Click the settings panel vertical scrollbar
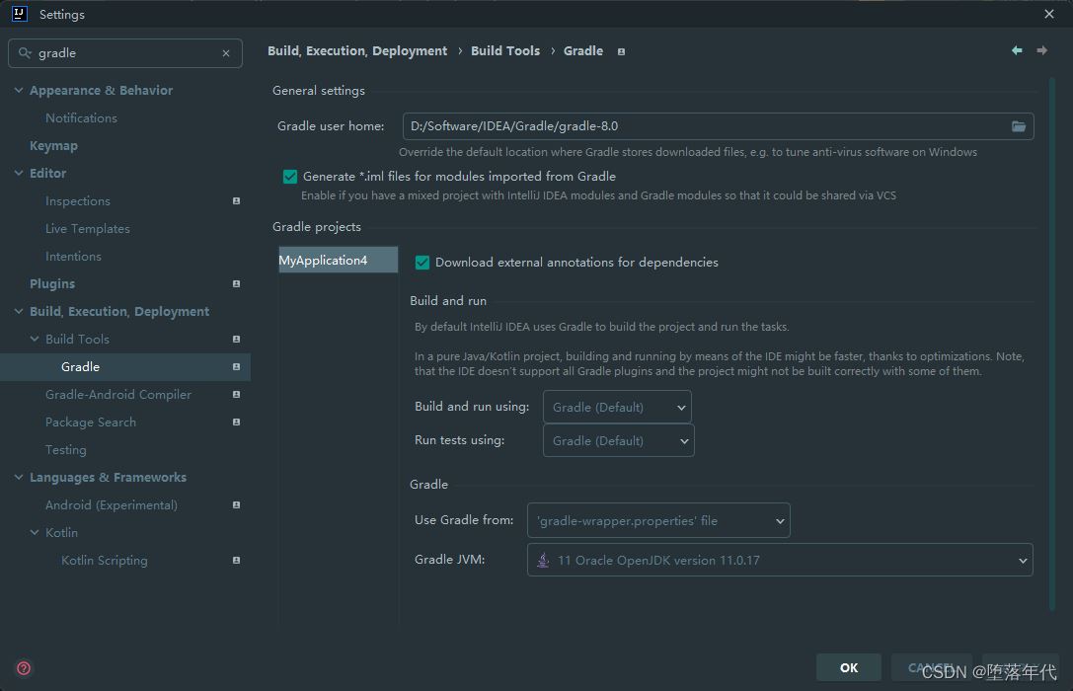1073x691 pixels. pyautogui.click(x=1052, y=343)
